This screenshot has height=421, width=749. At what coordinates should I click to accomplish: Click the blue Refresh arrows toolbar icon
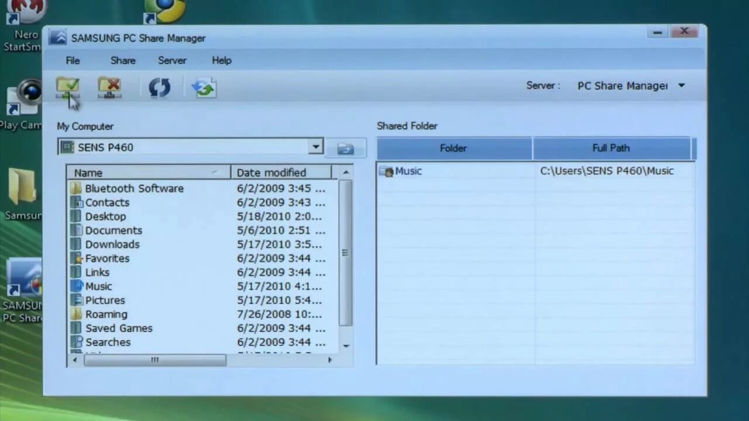(x=159, y=88)
